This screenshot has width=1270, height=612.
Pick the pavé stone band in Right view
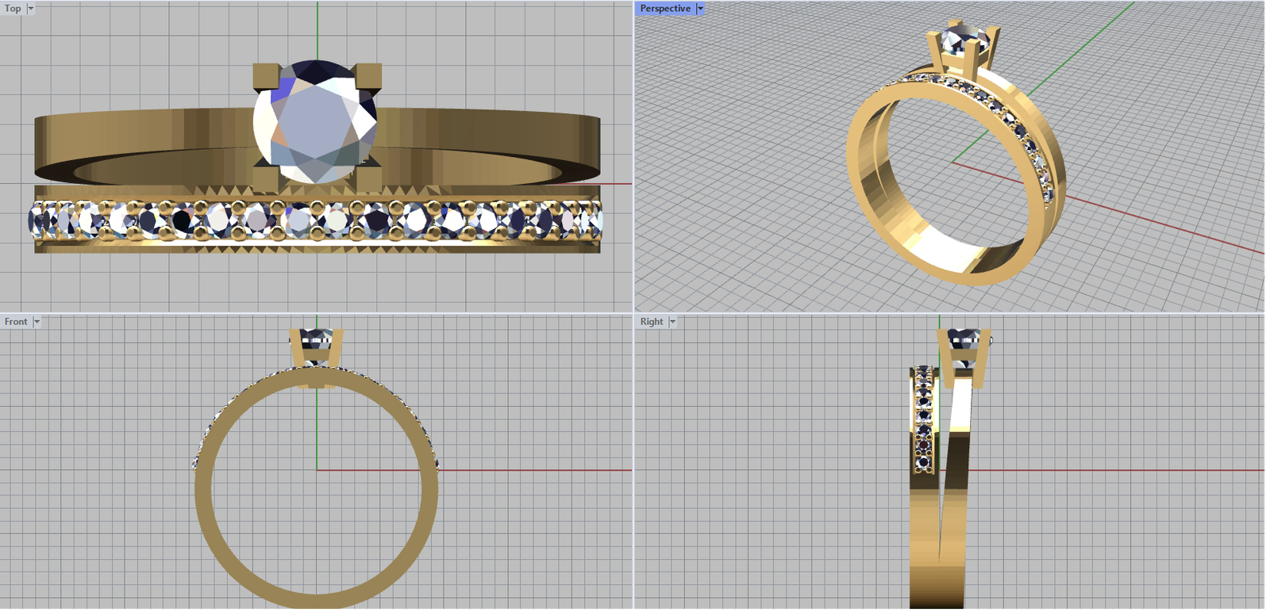pyautogui.click(x=923, y=420)
